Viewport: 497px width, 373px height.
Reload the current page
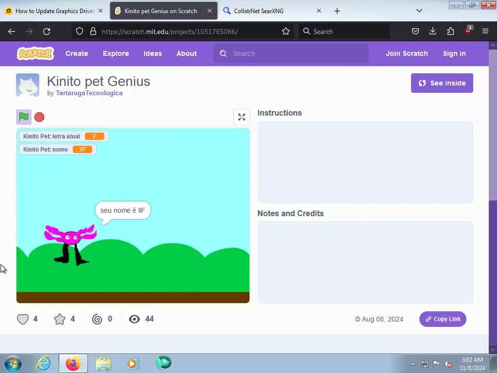pyautogui.click(x=47, y=32)
